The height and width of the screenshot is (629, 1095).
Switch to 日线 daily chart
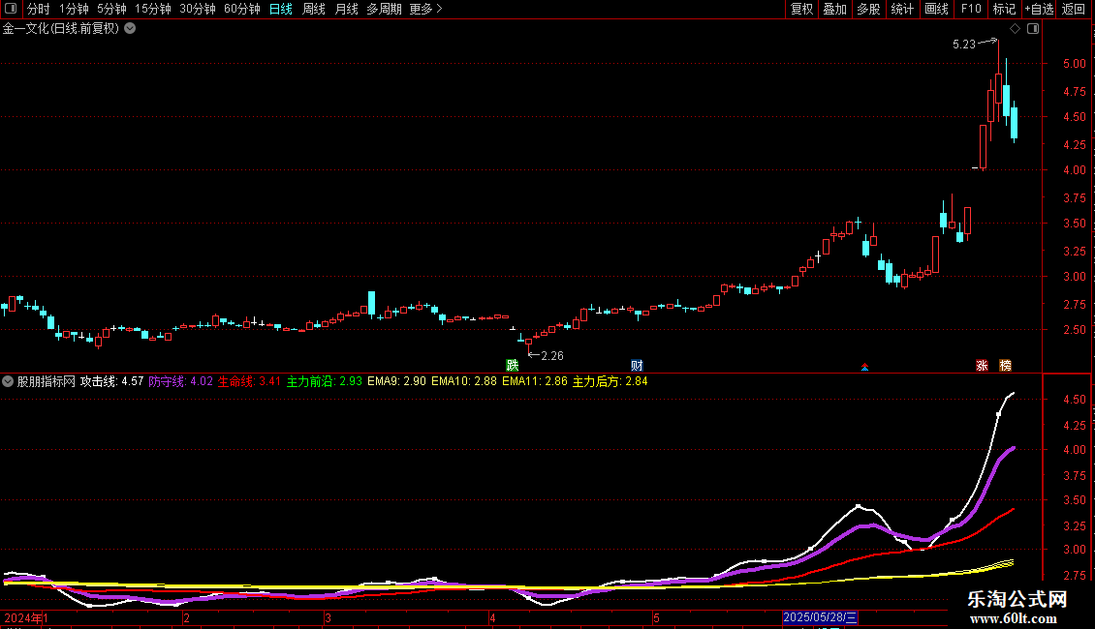click(x=281, y=9)
